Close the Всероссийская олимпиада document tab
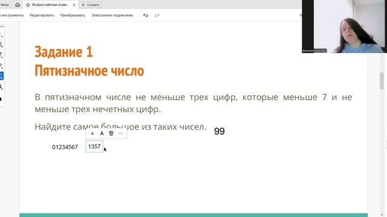This screenshot has width=387, height=217. [x=74, y=5]
